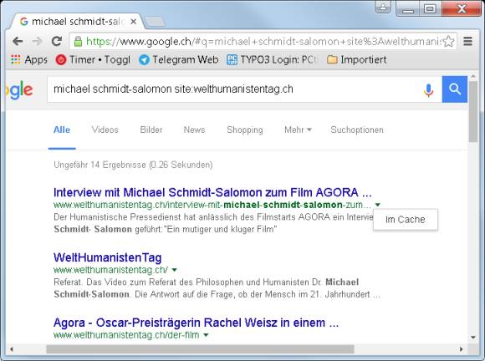Click the browser forward arrow
The width and height of the screenshot is (485, 361).
click(x=37, y=41)
